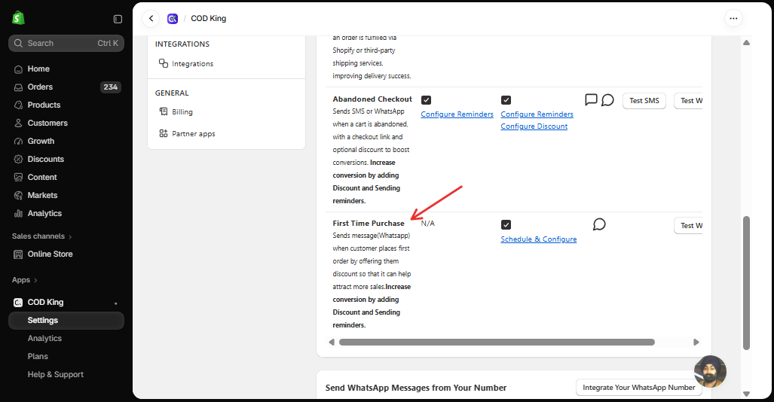Click the right arrow of horizontal scrollbar
774x402 pixels.
(x=696, y=342)
